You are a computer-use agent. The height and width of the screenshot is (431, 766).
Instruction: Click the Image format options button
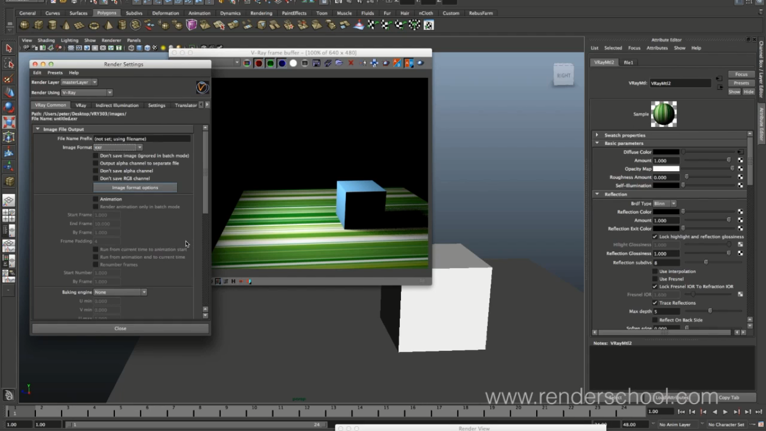point(135,187)
